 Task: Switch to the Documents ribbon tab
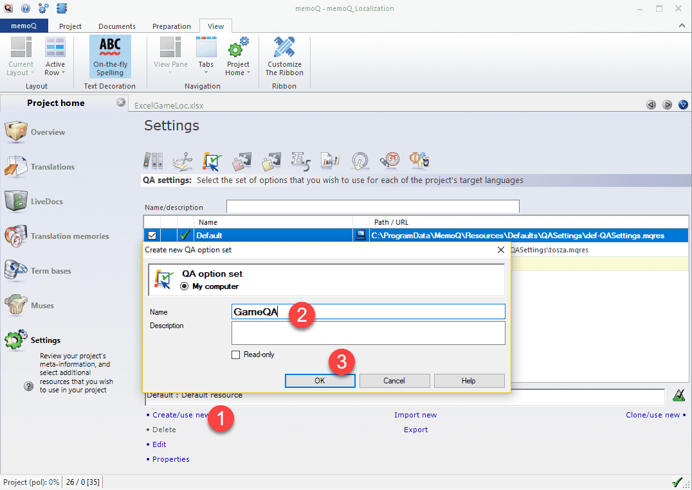[x=117, y=26]
